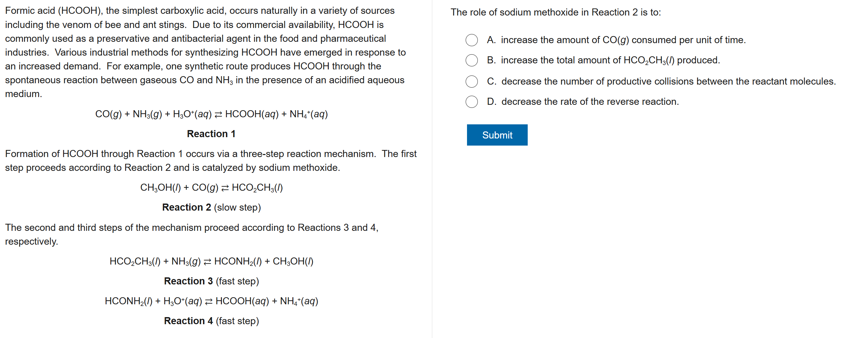Click the paragraph on the three-step reaction mechanism
Viewport: 845px width, 338px height.
tap(211, 161)
